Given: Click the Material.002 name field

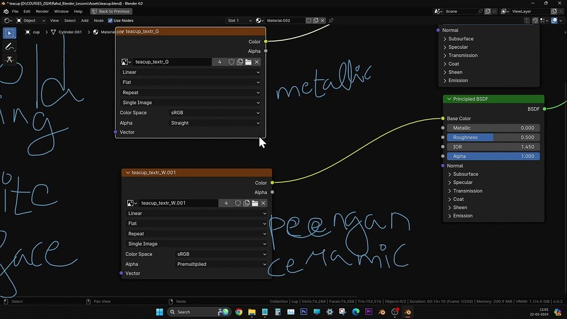Looking at the screenshot, I should click(x=285, y=20).
